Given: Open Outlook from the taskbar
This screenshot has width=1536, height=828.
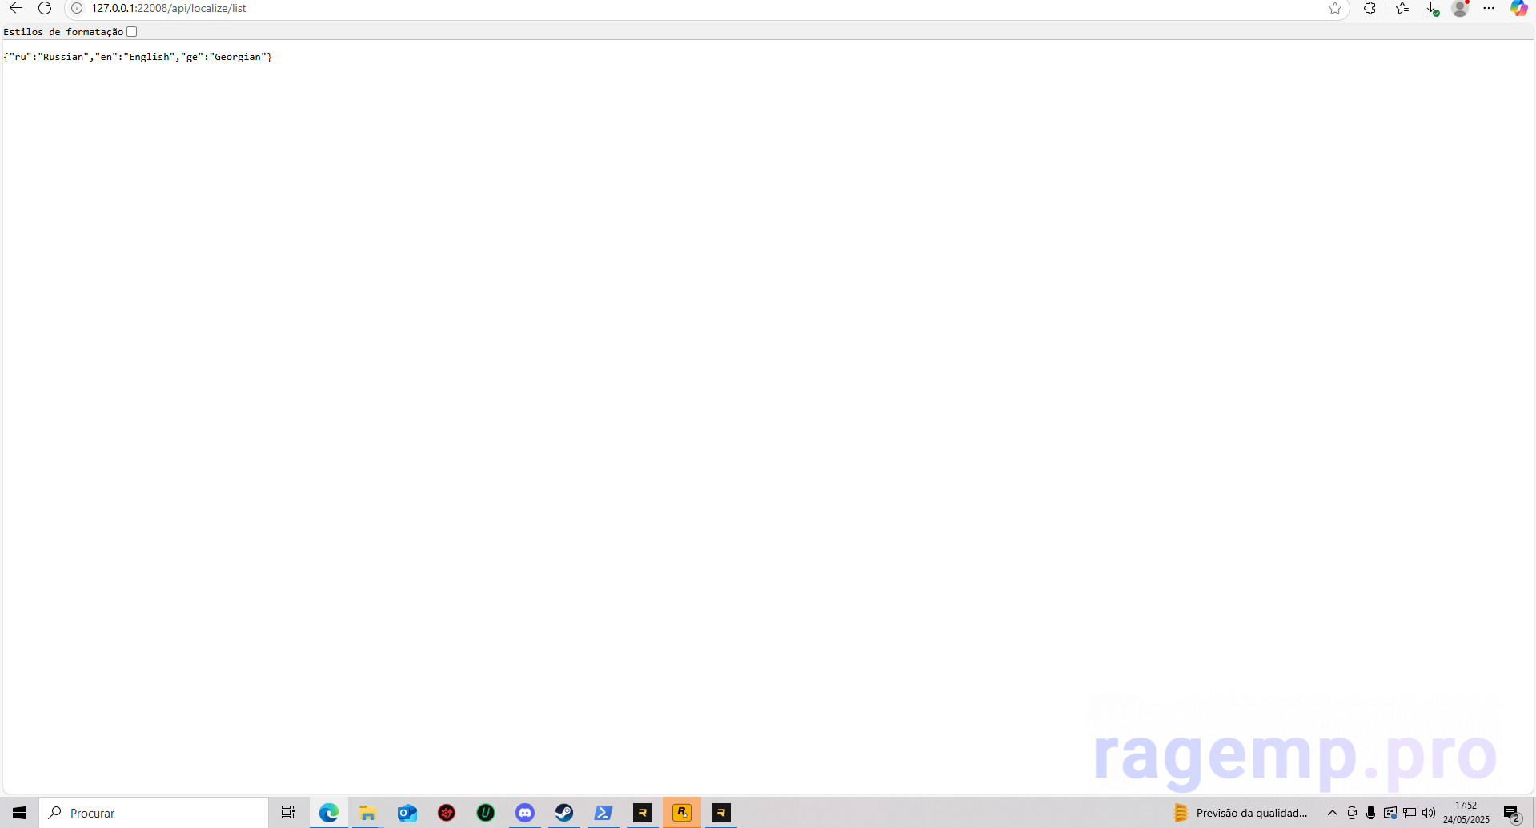Looking at the screenshot, I should pos(407,813).
